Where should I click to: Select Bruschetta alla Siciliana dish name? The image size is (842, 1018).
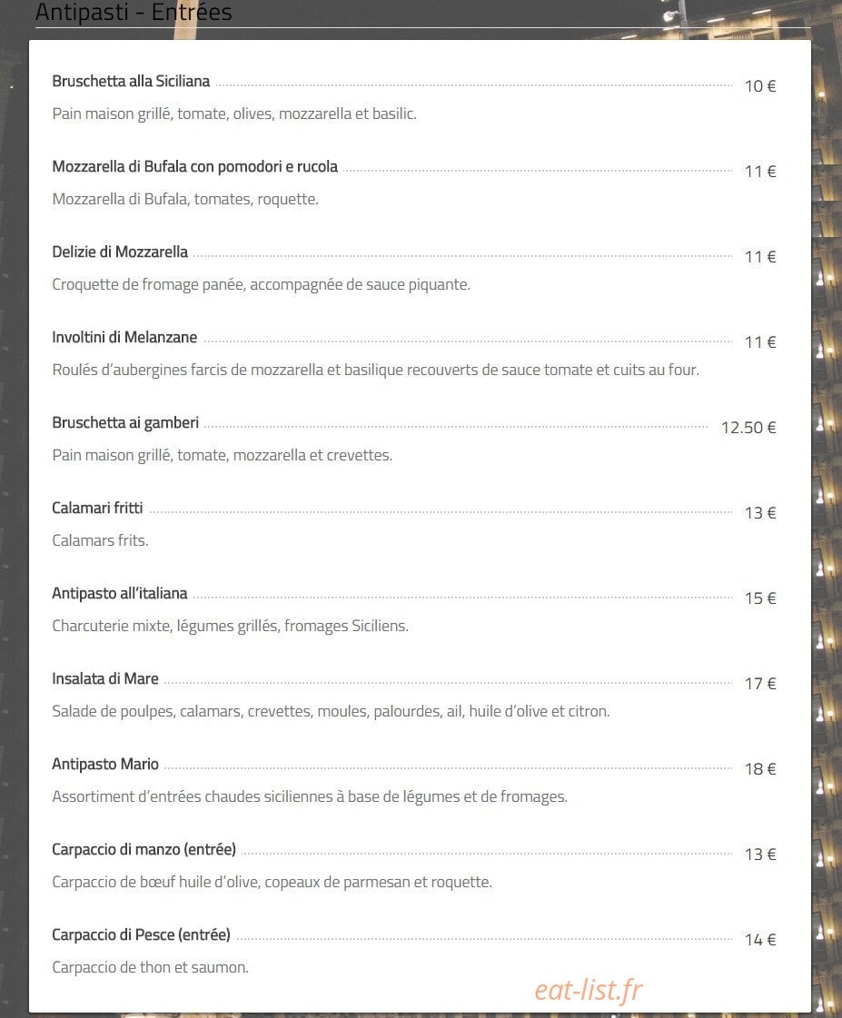point(131,81)
